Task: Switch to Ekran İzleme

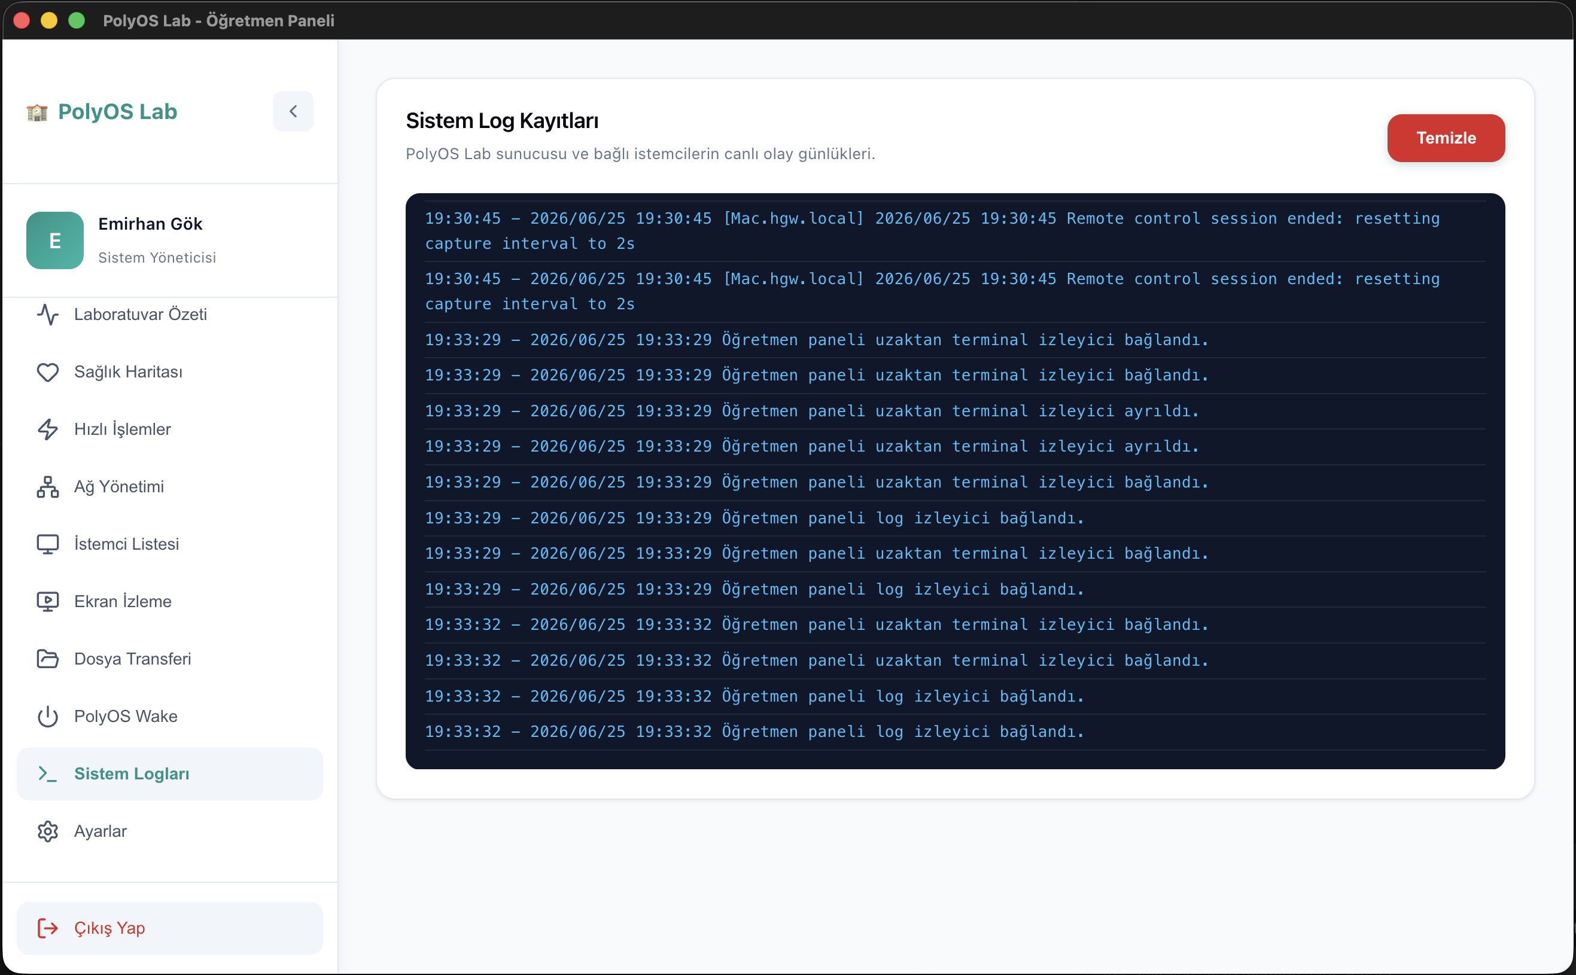Action: coord(169,602)
